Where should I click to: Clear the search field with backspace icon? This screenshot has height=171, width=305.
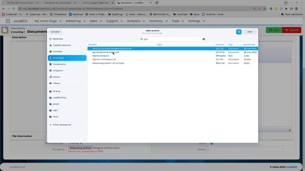203,39
